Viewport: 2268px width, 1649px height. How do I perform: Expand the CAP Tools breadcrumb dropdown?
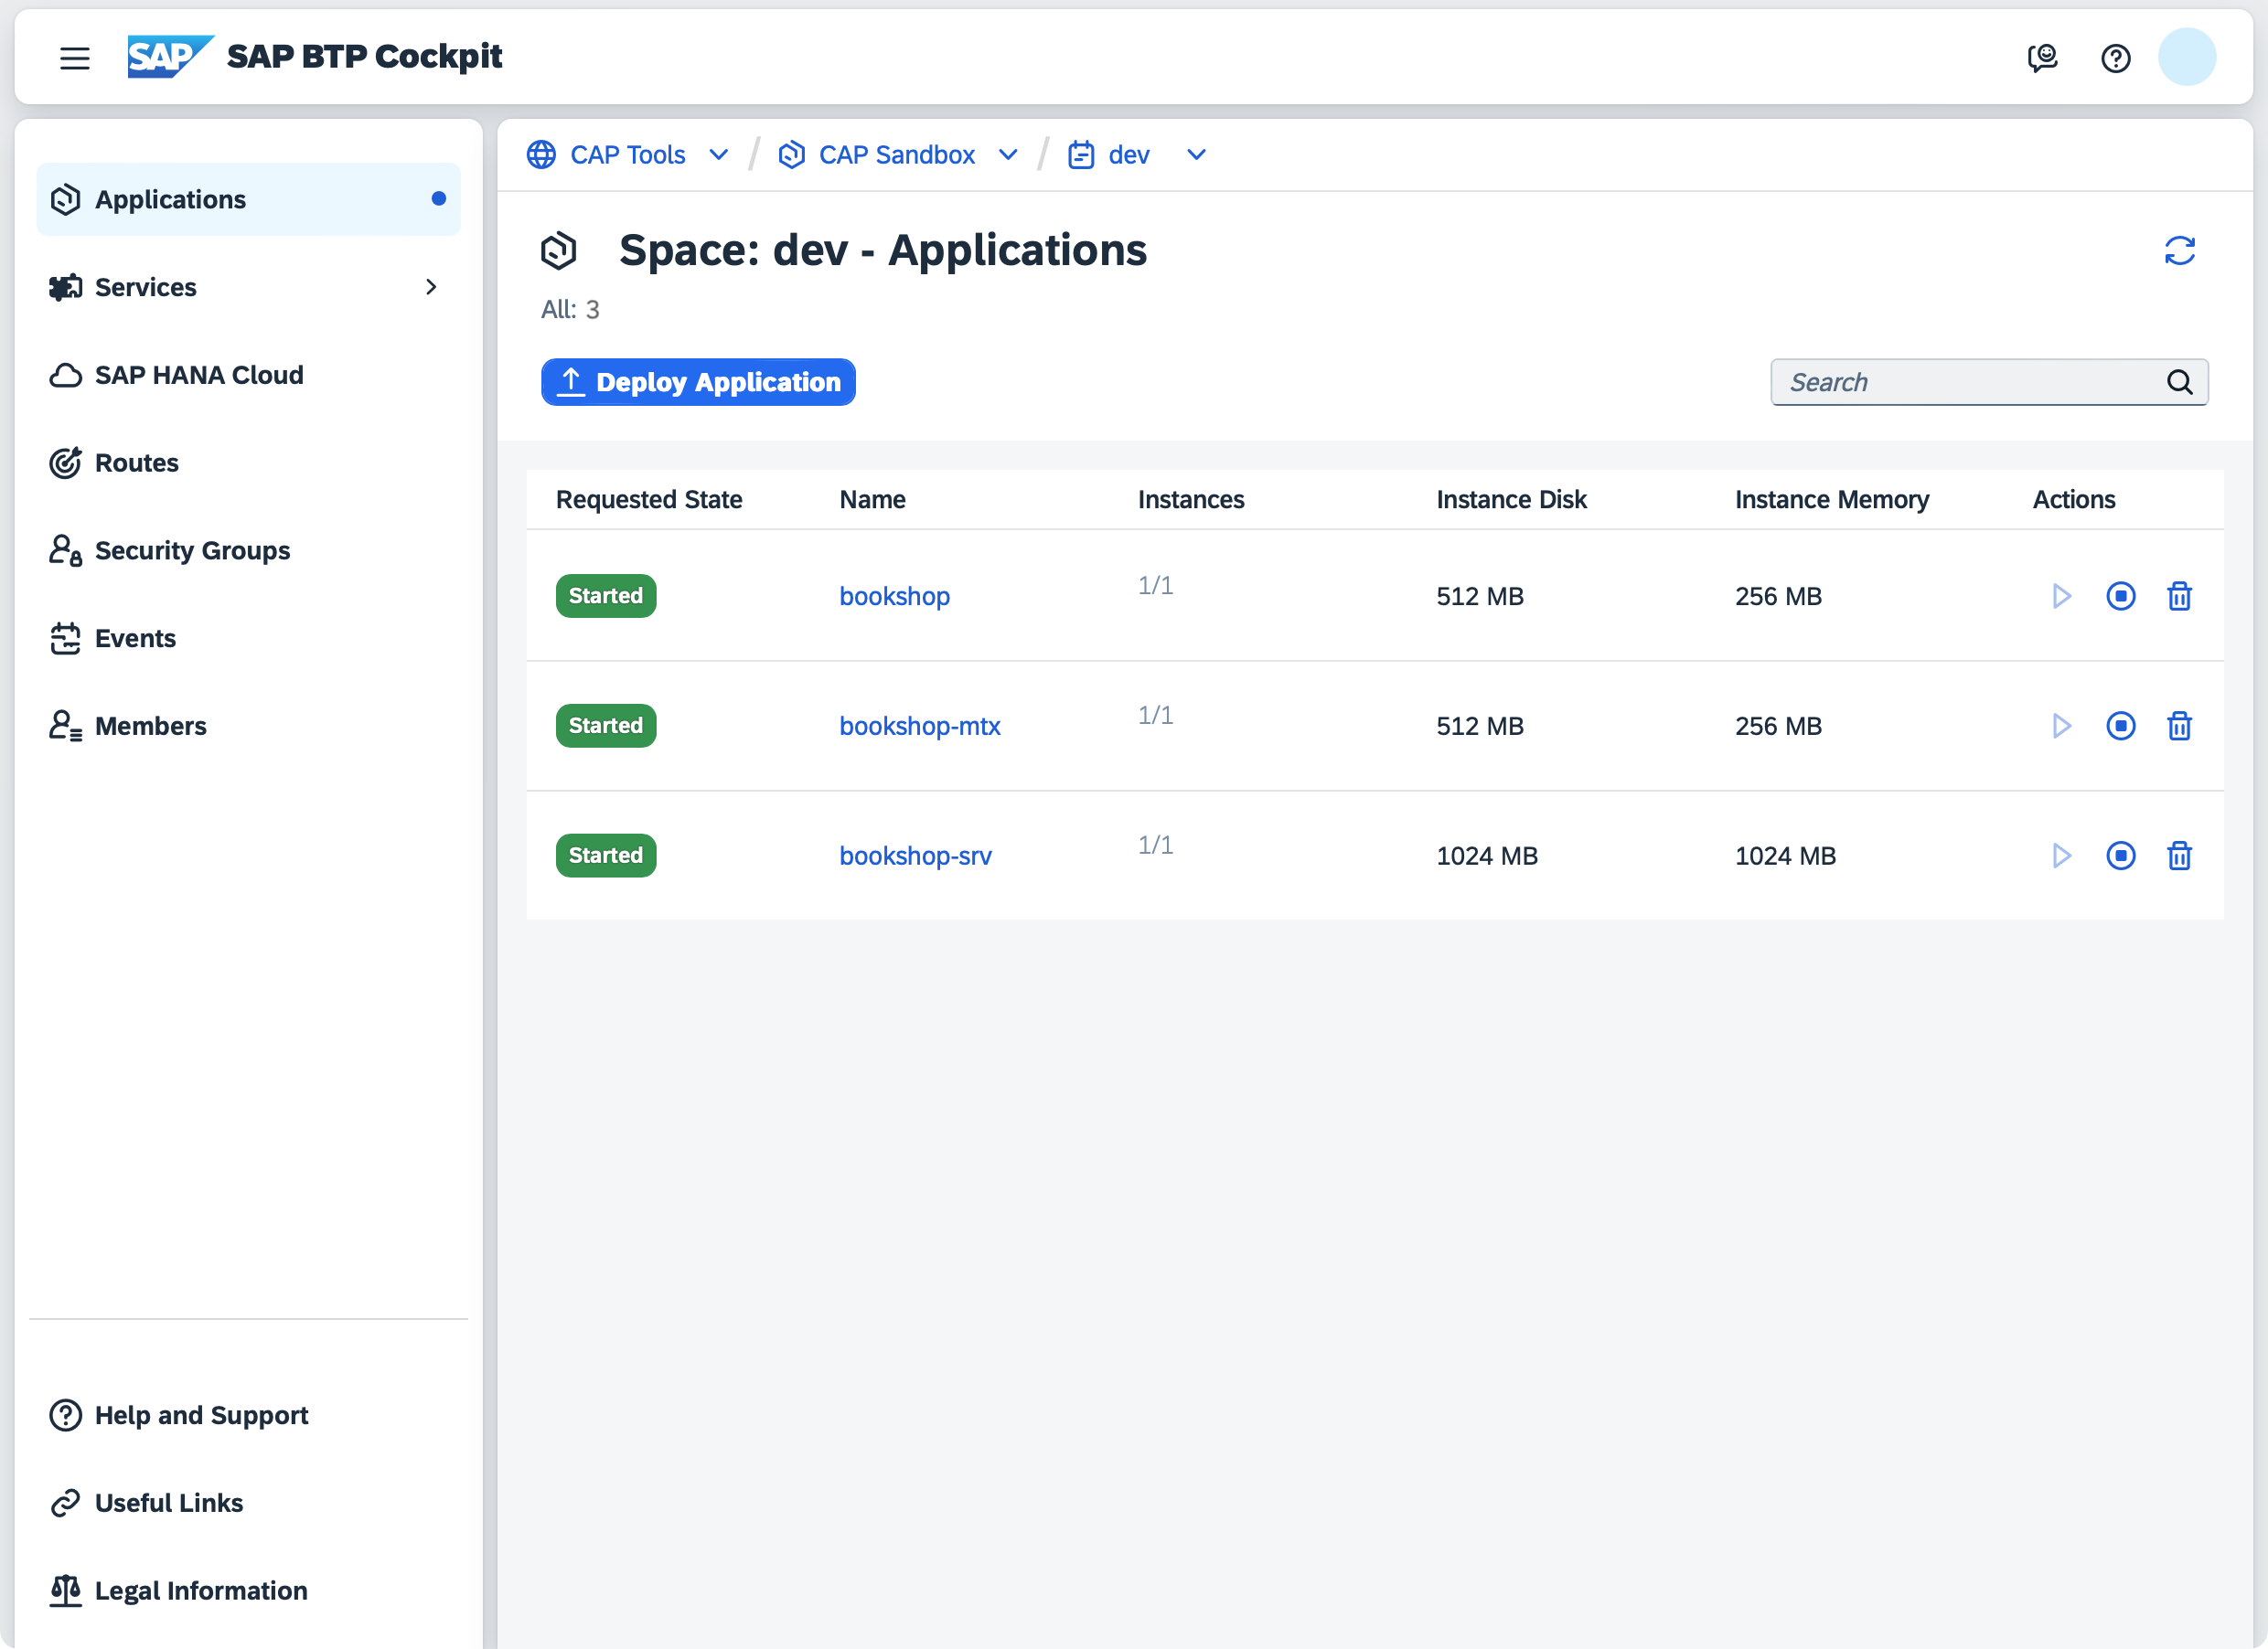[x=718, y=154]
